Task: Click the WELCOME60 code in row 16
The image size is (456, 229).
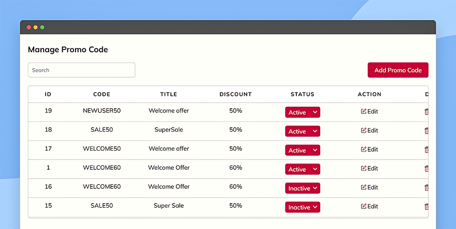Action: pos(102,186)
